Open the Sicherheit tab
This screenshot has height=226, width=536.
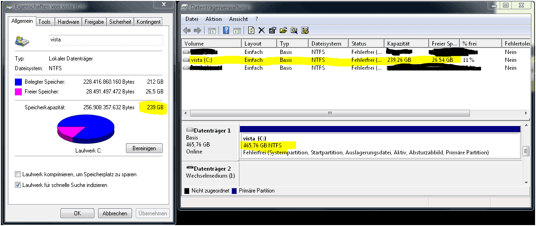pyautogui.click(x=120, y=21)
